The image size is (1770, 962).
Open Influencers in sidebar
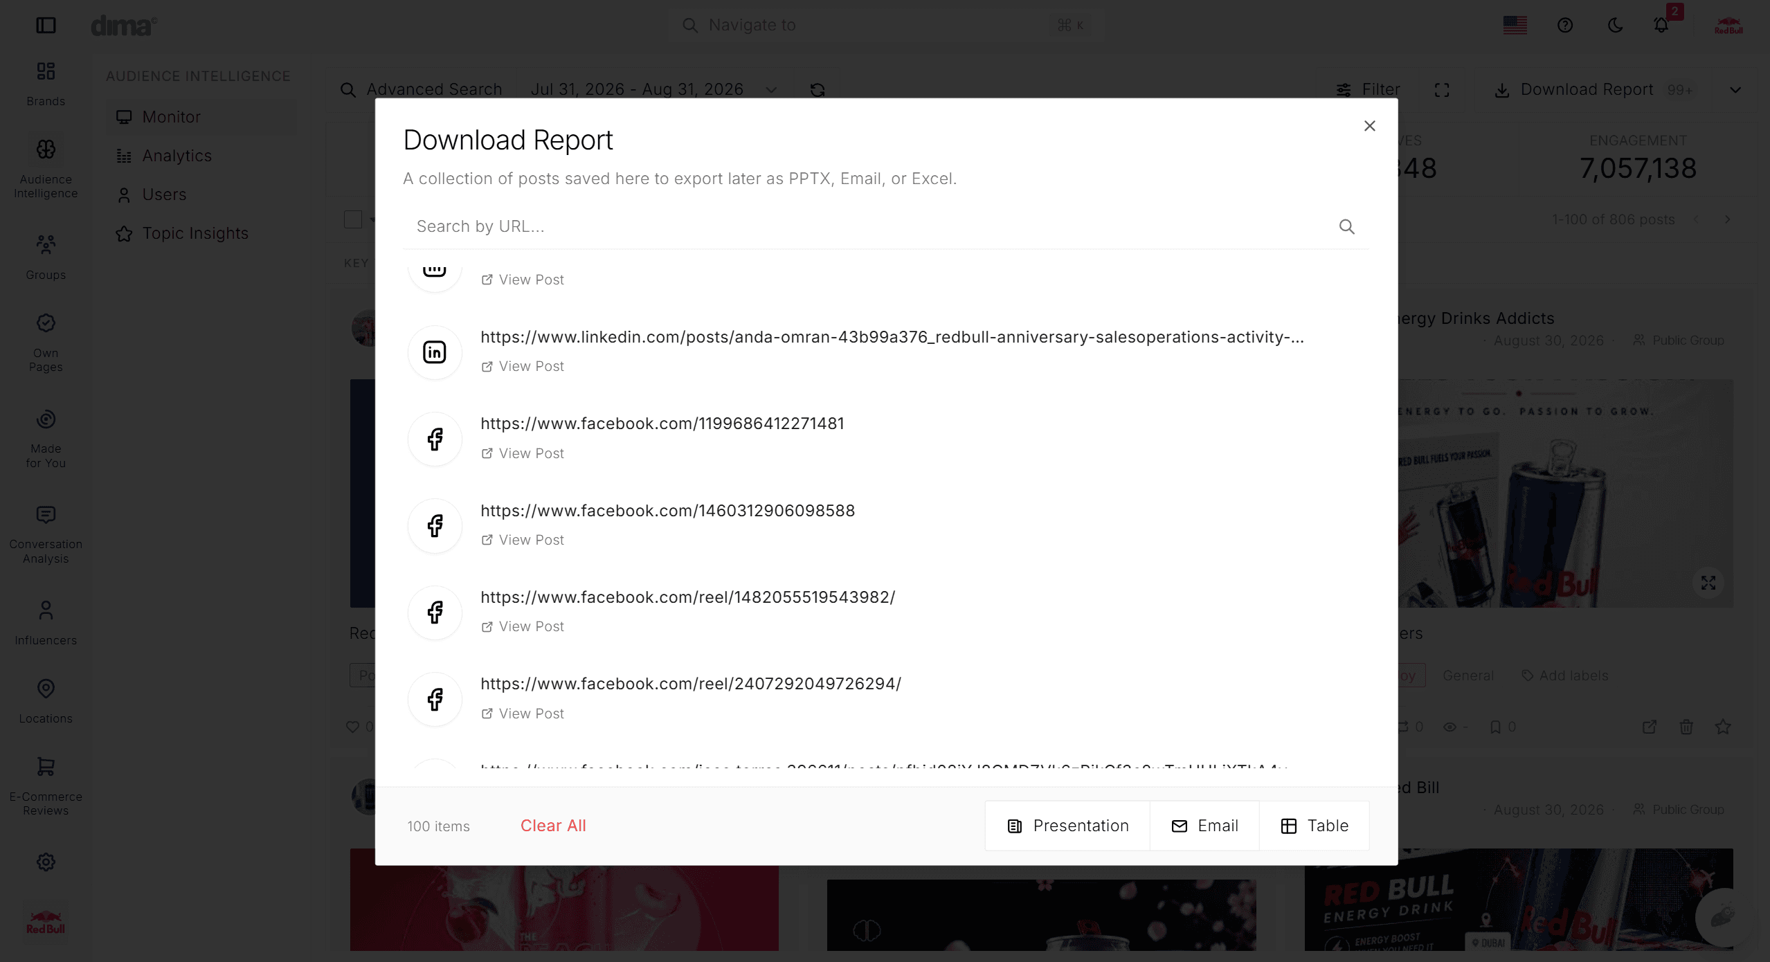coord(46,623)
